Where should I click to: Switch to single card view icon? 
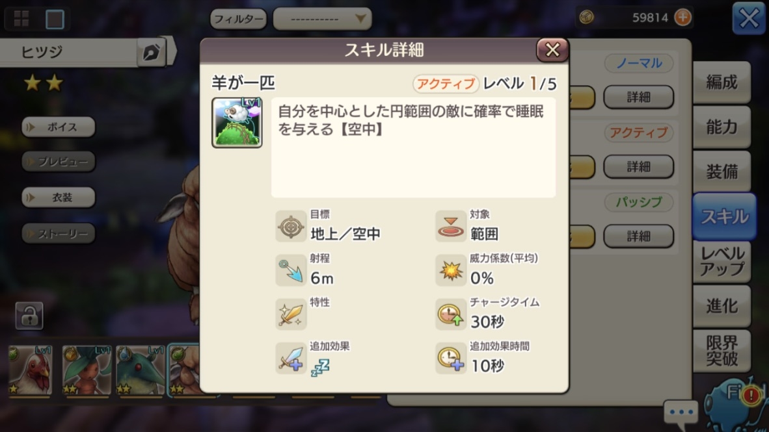[x=55, y=19]
